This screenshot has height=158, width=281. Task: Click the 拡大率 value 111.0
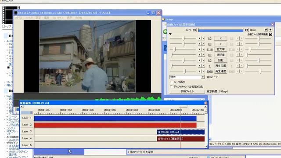pos(210,50)
